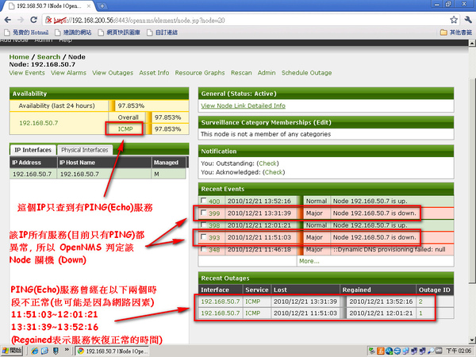Click the insecure HTTPS warning icon

tap(48, 21)
